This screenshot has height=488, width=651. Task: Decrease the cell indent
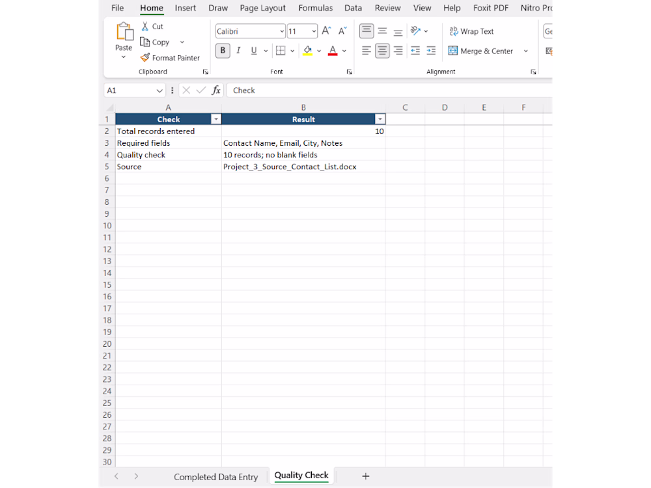[415, 51]
